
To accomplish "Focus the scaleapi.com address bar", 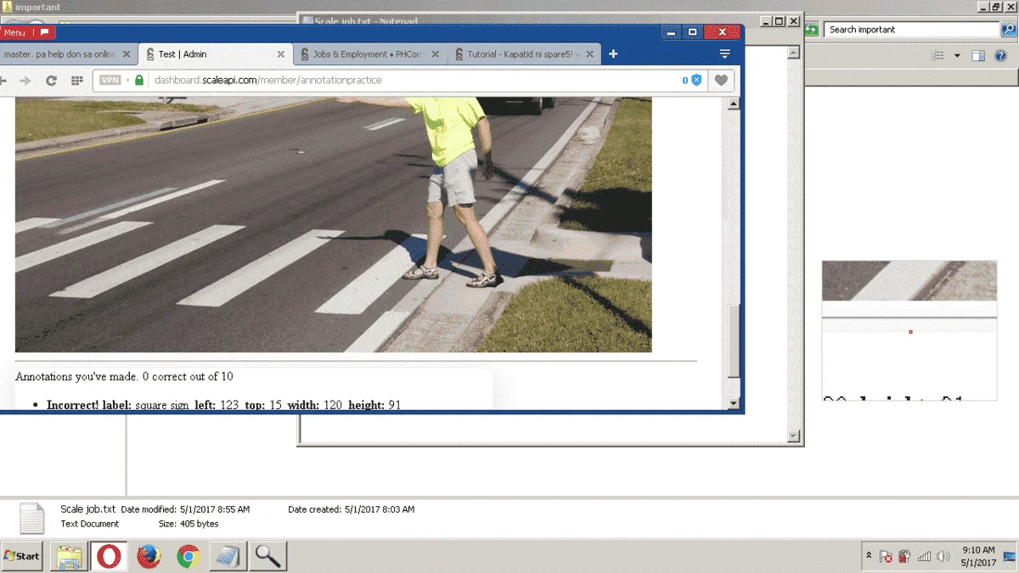I will tap(399, 80).
